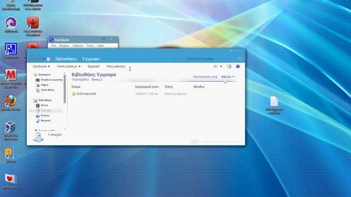Open the view options dropdown arrow

pyautogui.click(x=221, y=66)
